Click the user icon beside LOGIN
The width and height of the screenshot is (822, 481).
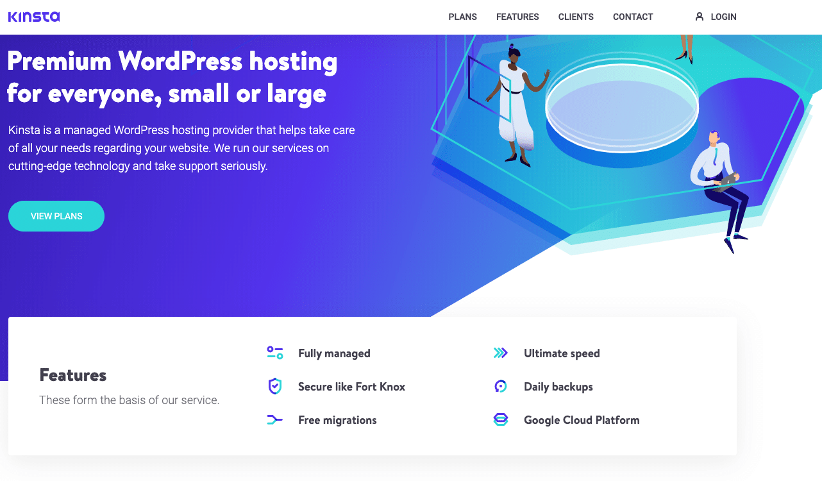(700, 17)
